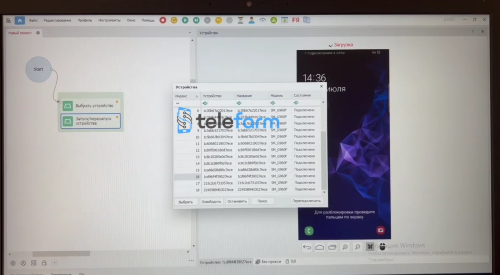The width and height of the screenshot is (500, 275).
Task: Select the device row with index 18
Action: (x=247, y=190)
